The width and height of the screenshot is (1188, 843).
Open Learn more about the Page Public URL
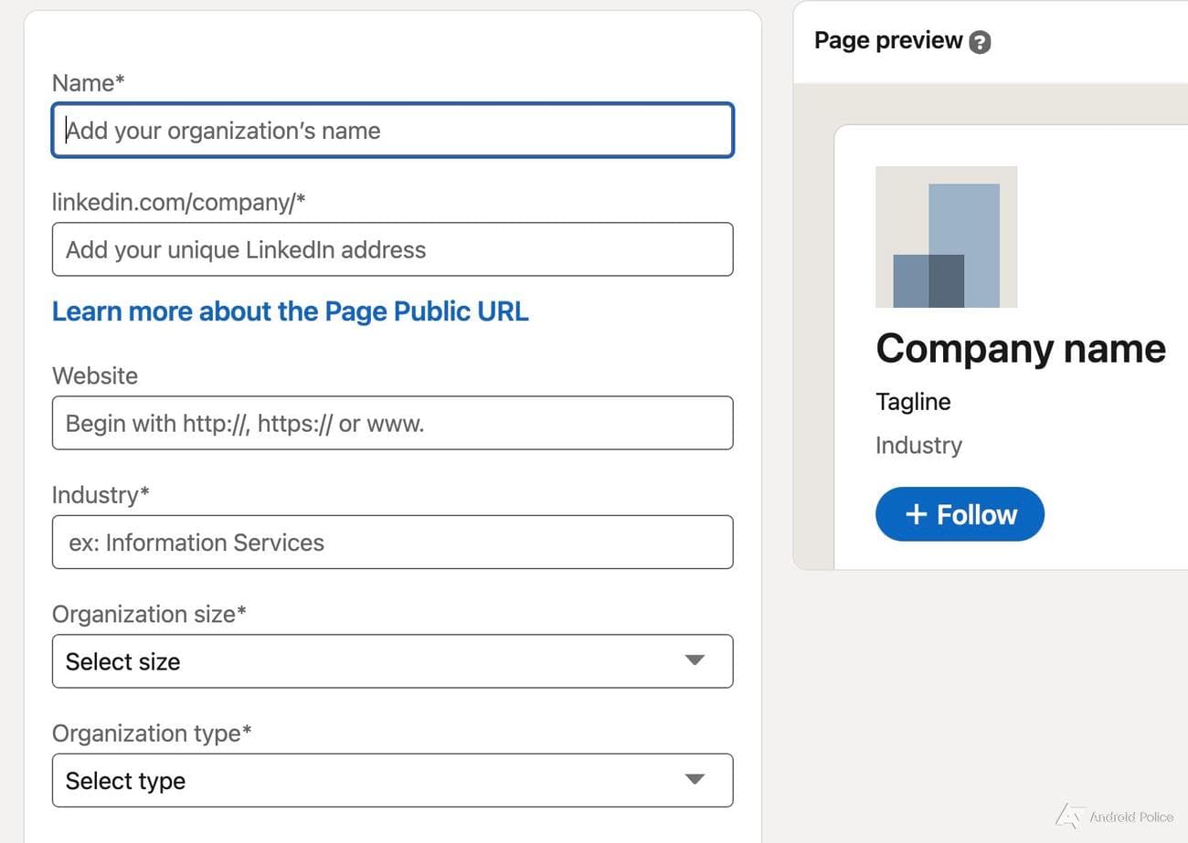[290, 311]
